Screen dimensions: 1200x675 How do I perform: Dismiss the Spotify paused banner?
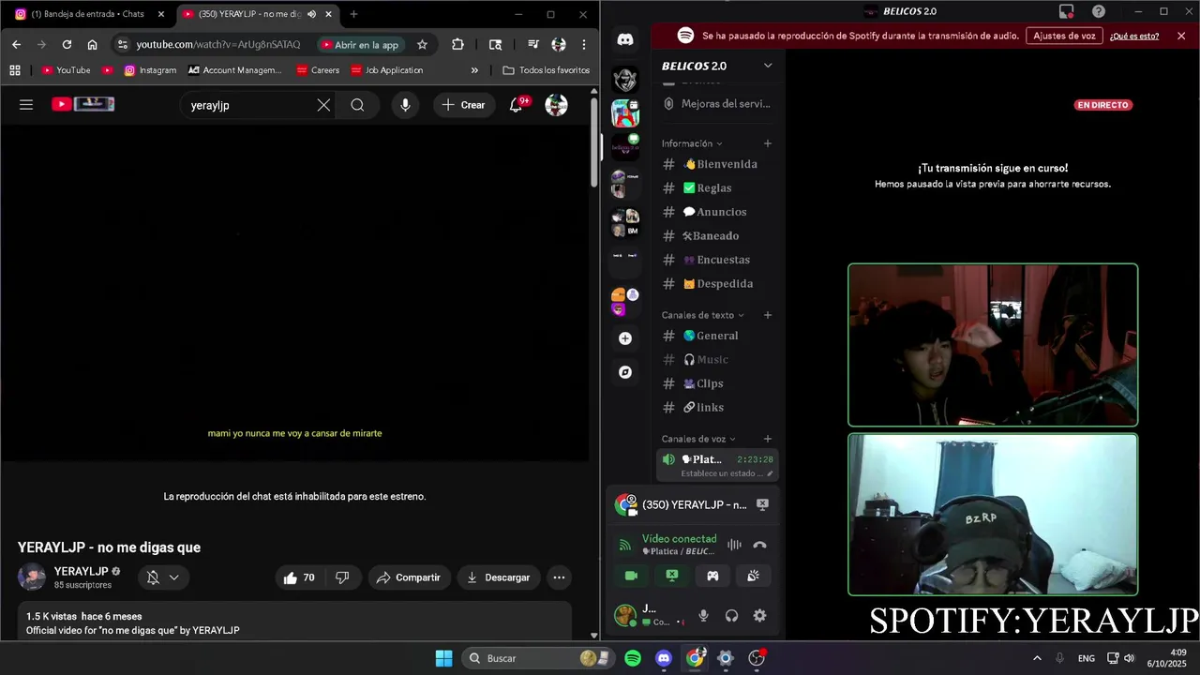coord(1181,36)
